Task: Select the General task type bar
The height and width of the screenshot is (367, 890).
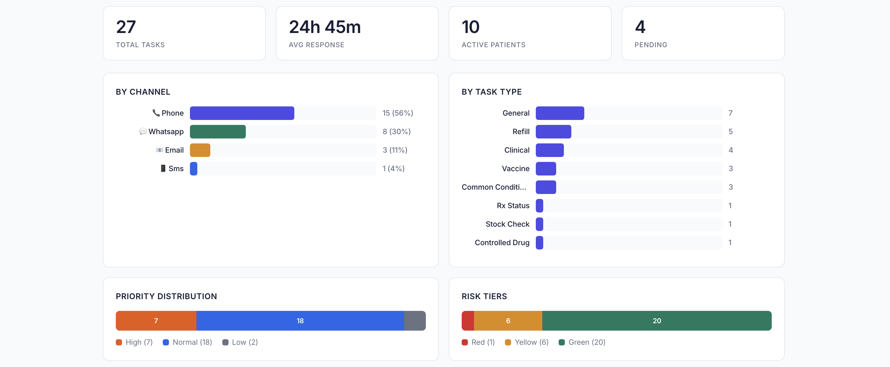Action: tap(560, 113)
